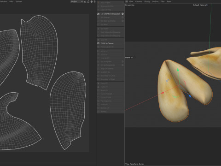Open the Project dropdown in UV editor
Screen dimensions: 221x166
[76, 1]
